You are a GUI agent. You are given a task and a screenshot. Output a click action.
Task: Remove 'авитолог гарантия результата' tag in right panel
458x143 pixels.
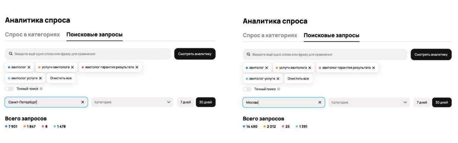[373, 68]
